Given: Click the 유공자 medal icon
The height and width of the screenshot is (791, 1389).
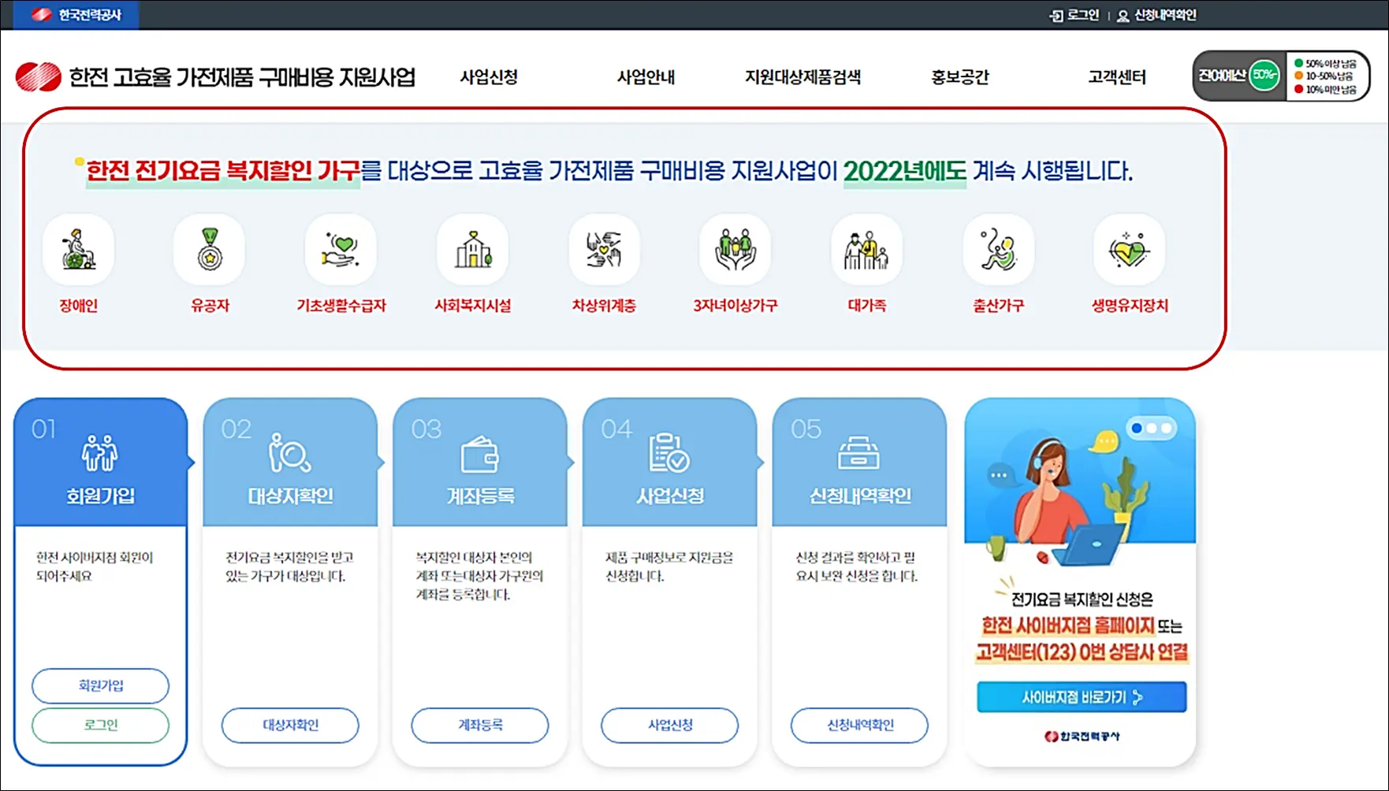Looking at the screenshot, I should pyautogui.click(x=208, y=249).
